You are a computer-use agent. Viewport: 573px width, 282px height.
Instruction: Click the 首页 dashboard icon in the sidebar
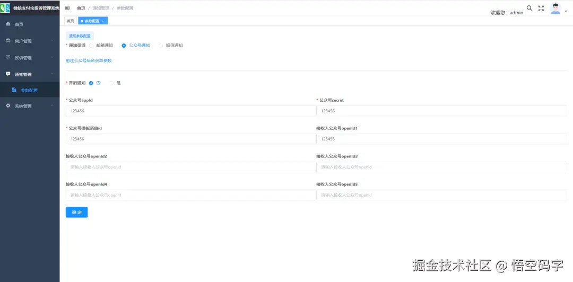pyautogui.click(x=8, y=24)
